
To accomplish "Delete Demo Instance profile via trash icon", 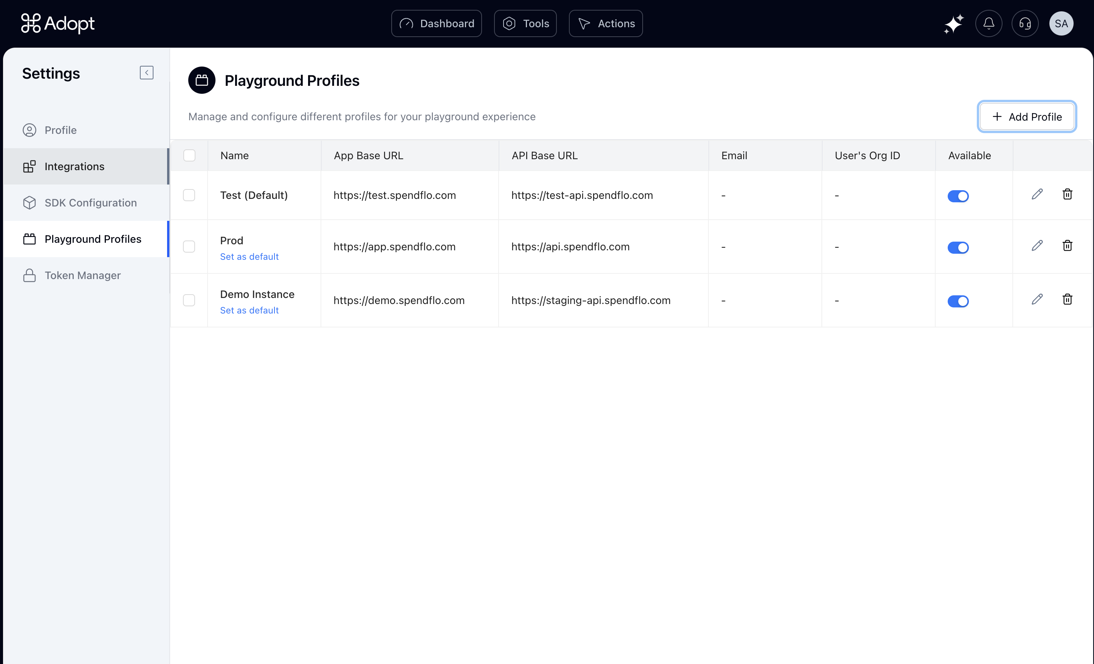I will pyautogui.click(x=1068, y=299).
